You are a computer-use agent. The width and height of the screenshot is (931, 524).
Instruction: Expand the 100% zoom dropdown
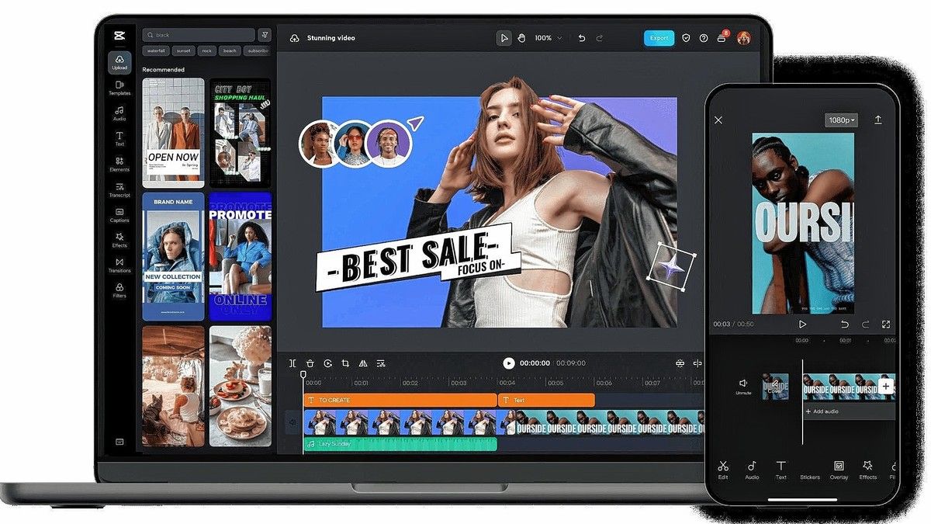point(548,38)
